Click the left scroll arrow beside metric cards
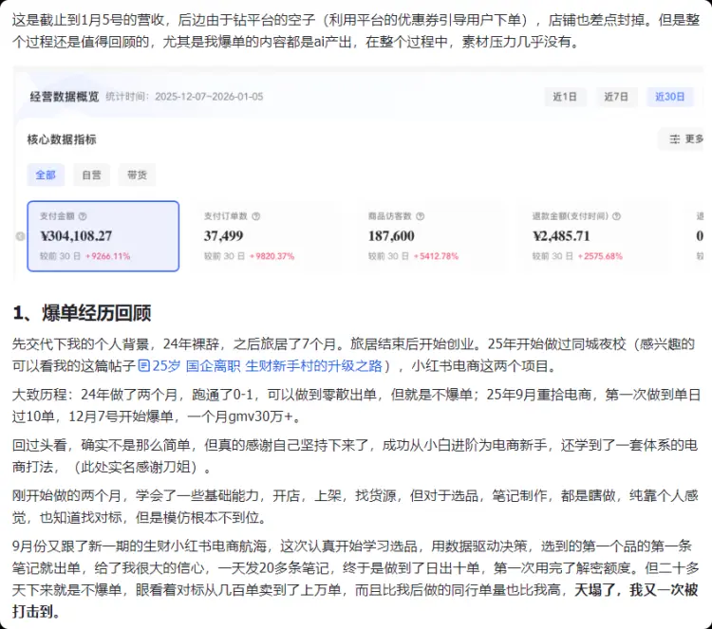The width and height of the screenshot is (712, 629). pyautogui.click(x=20, y=236)
